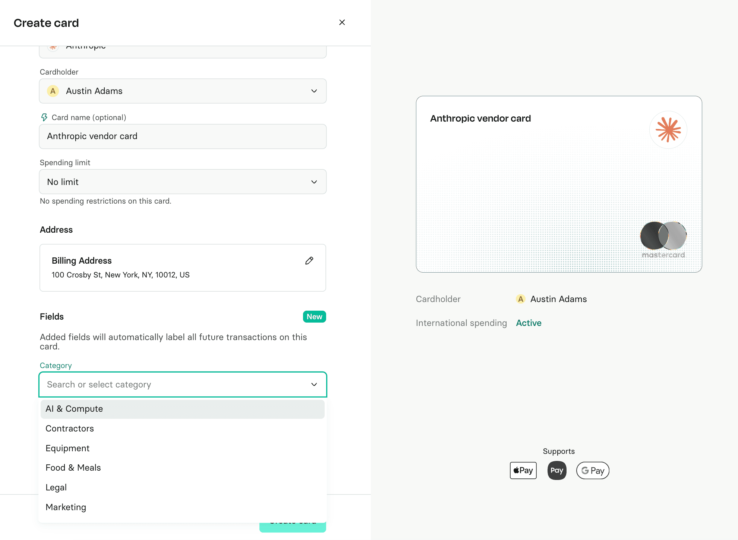Click the lightning bolt icon beside Card name
The height and width of the screenshot is (540, 738).
point(44,117)
